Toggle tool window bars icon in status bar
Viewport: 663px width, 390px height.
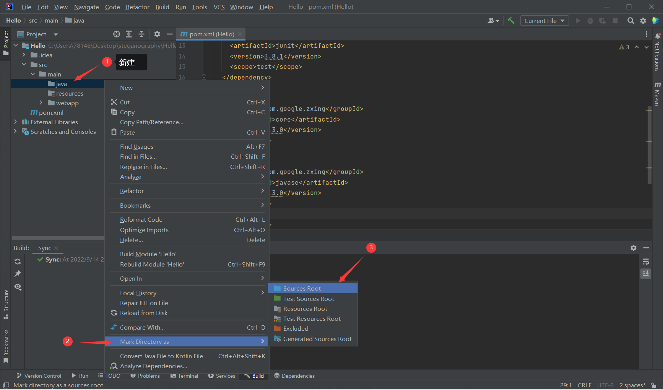[x=6, y=385]
